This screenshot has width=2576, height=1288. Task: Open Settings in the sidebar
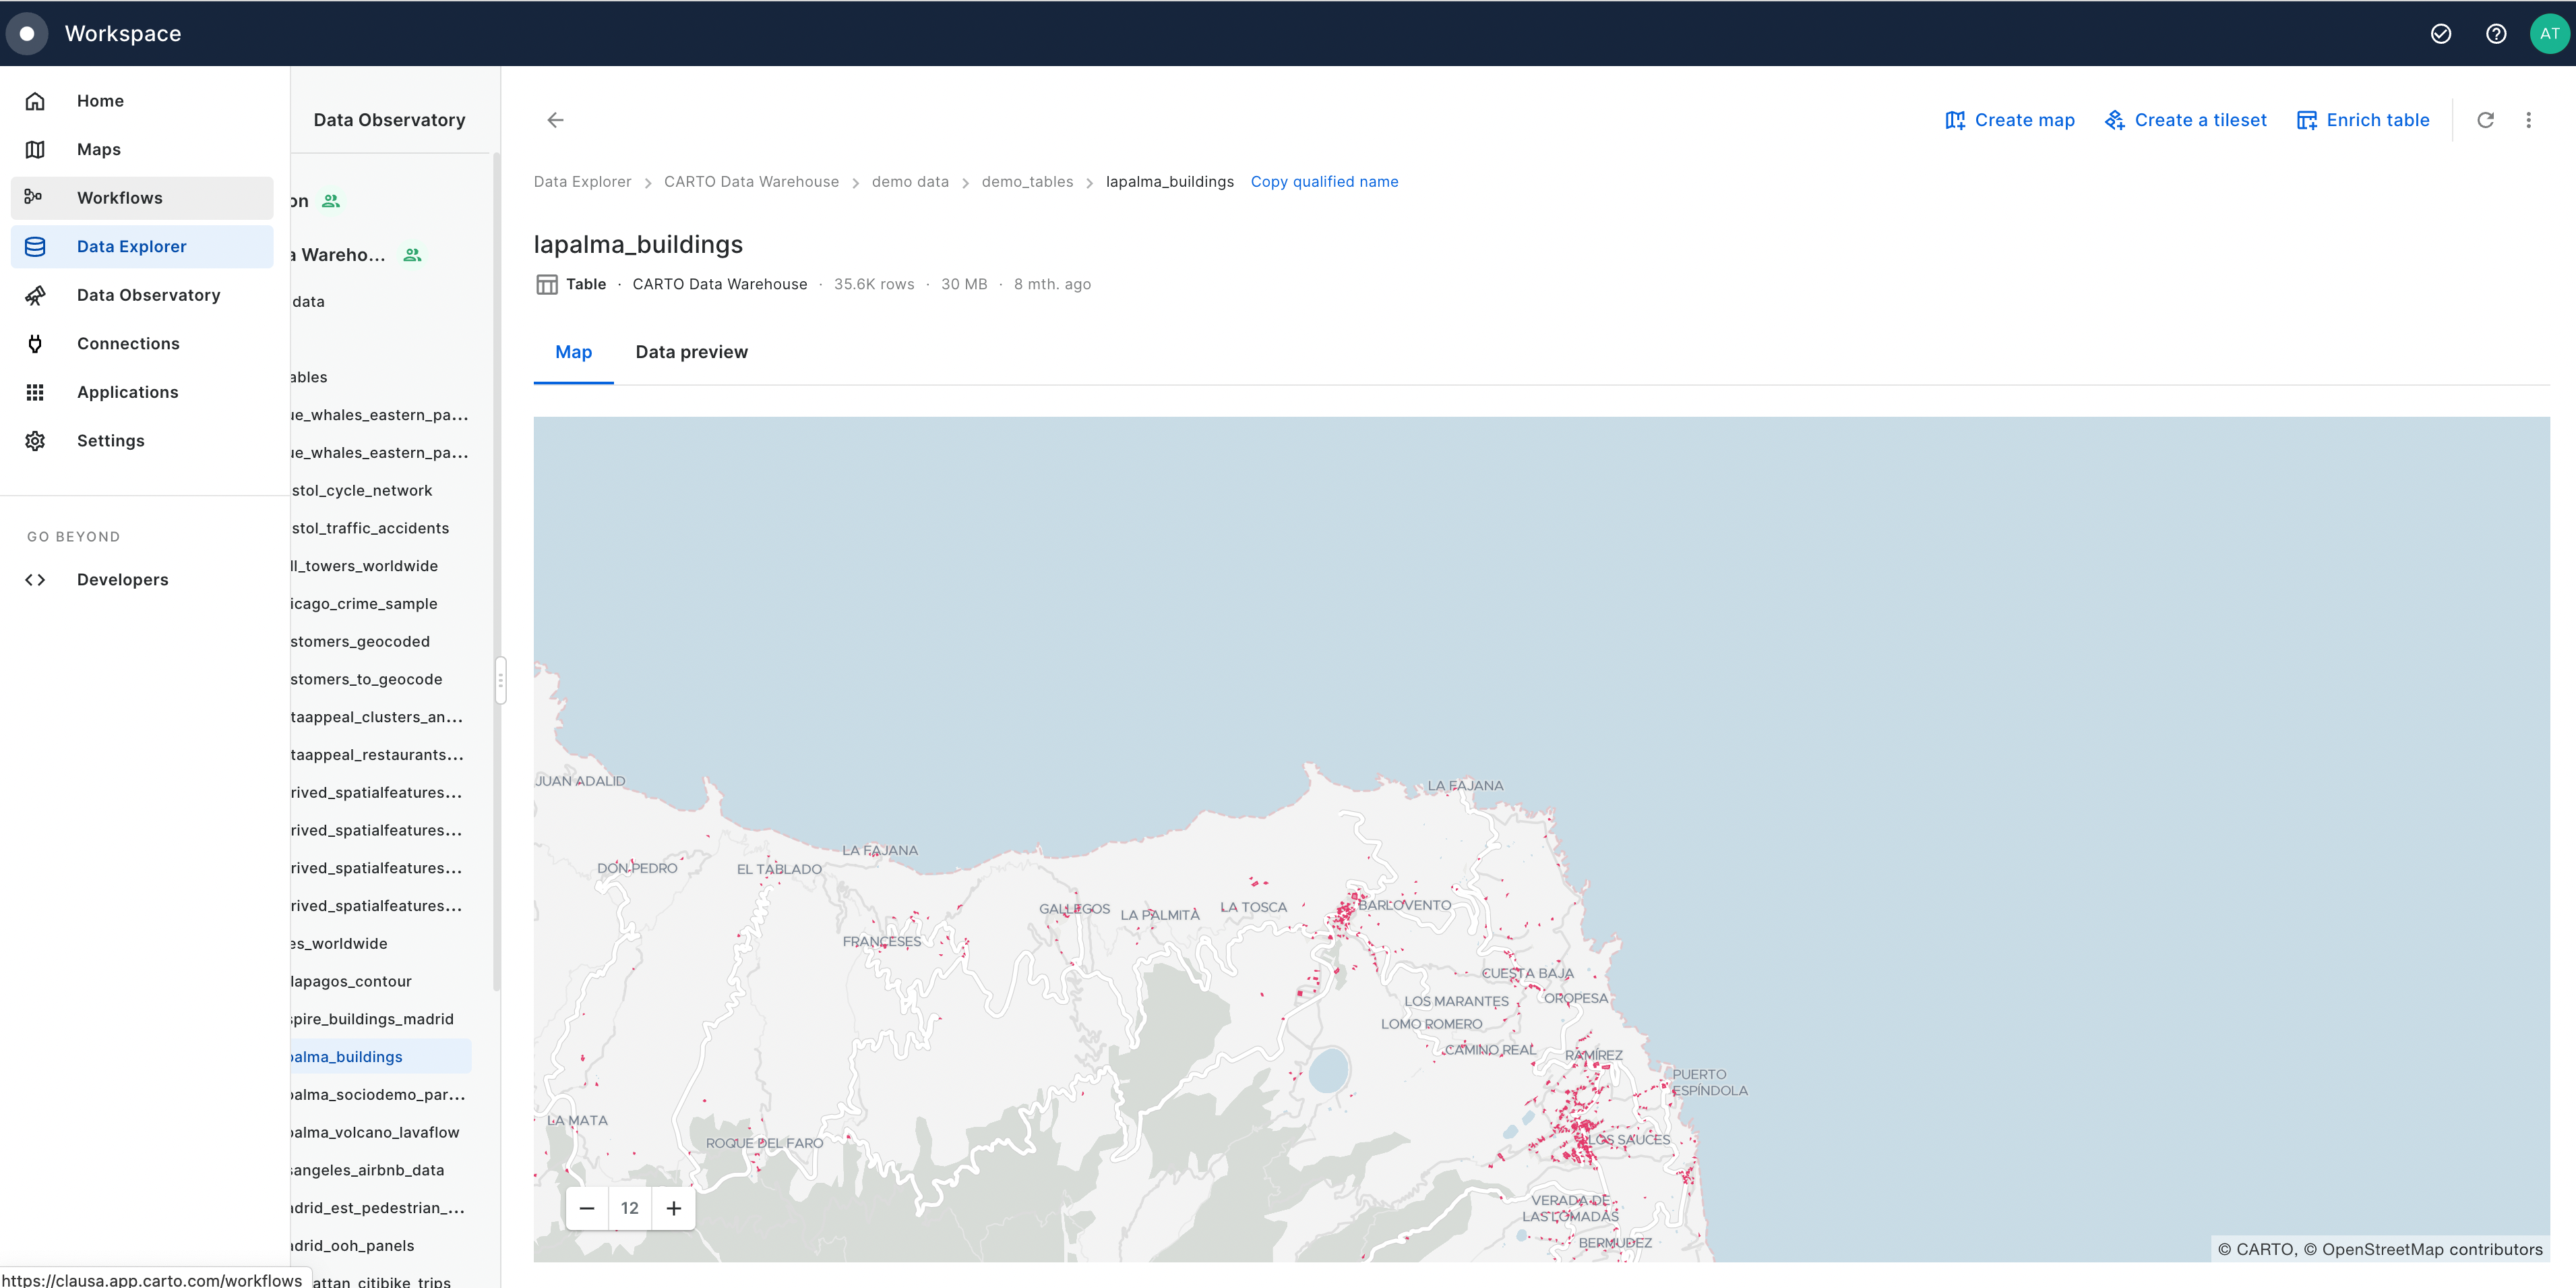coord(142,440)
